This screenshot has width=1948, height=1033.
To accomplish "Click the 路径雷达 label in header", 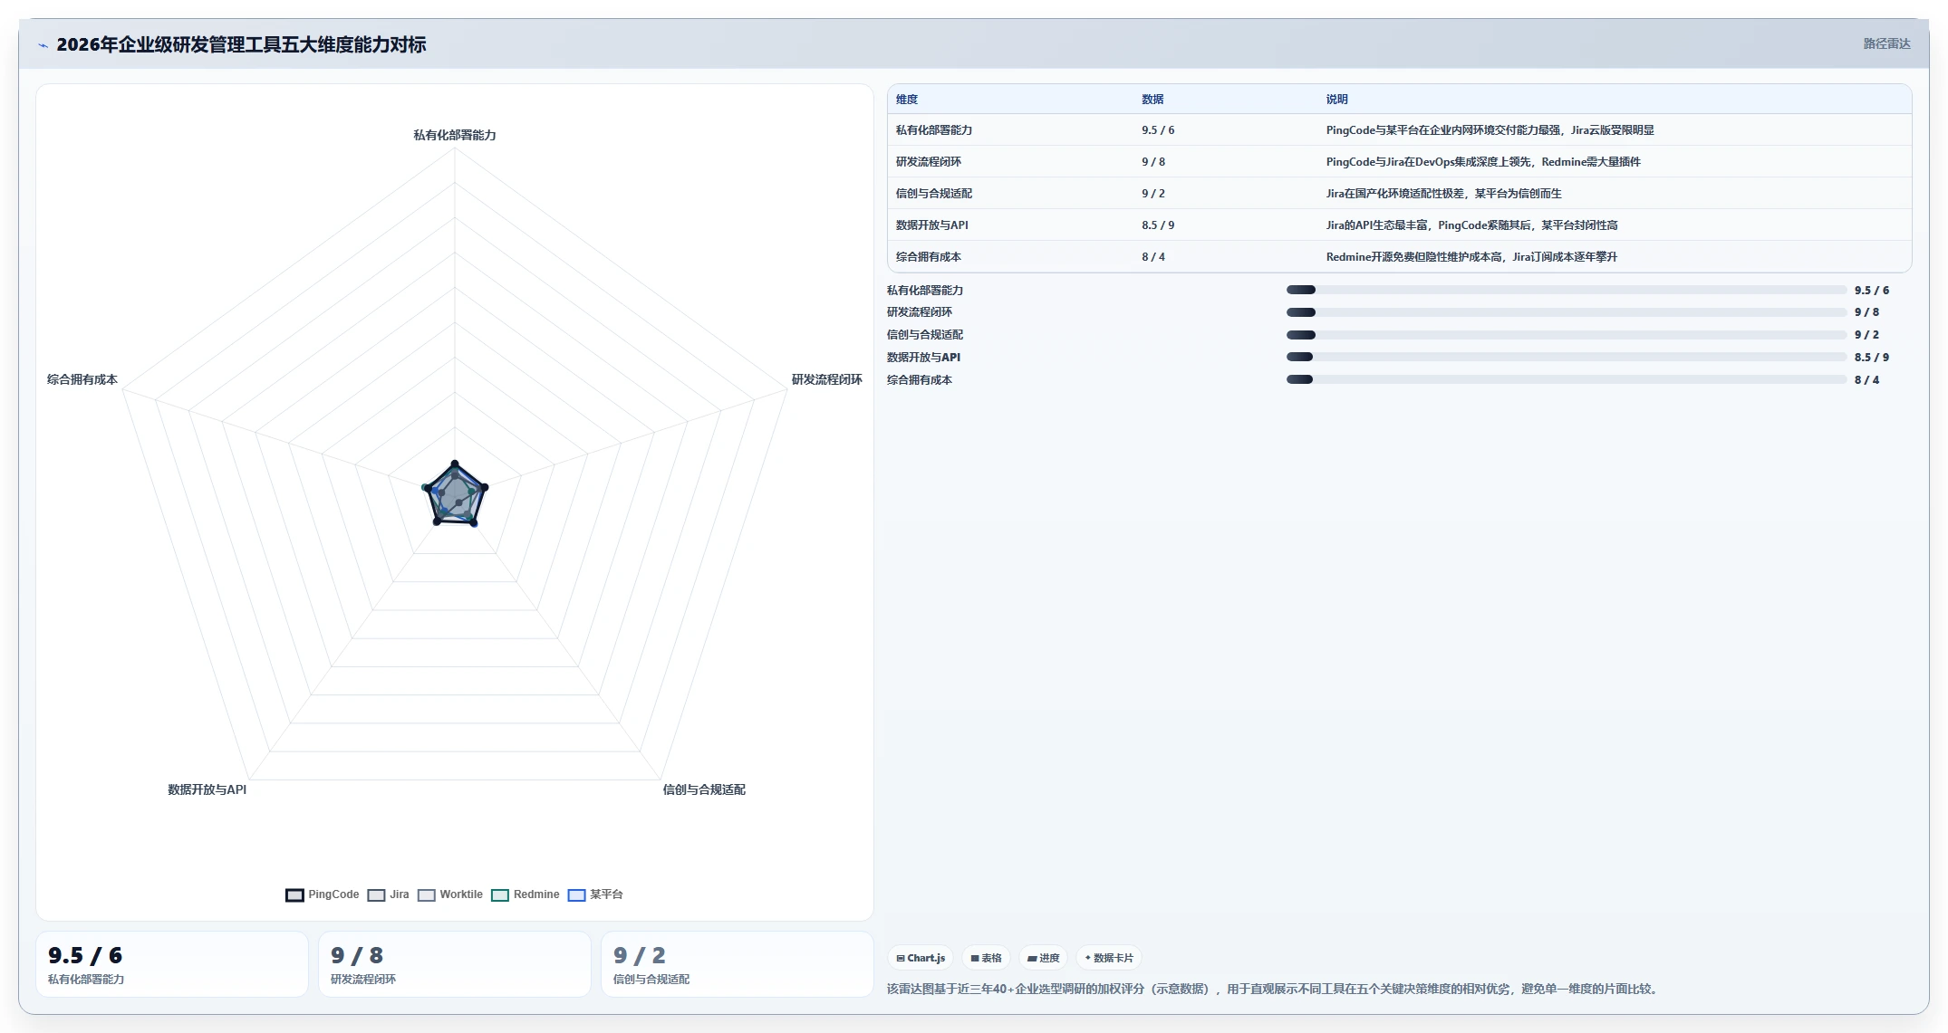I will pyautogui.click(x=1886, y=43).
